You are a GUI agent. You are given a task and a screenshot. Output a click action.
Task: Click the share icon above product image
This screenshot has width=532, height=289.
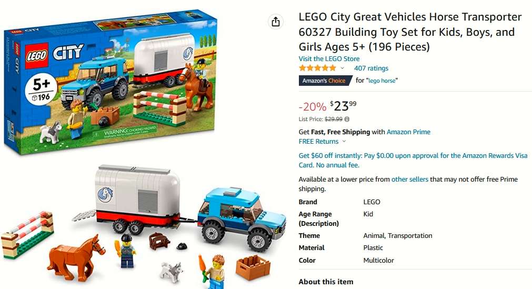click(276, 22)
